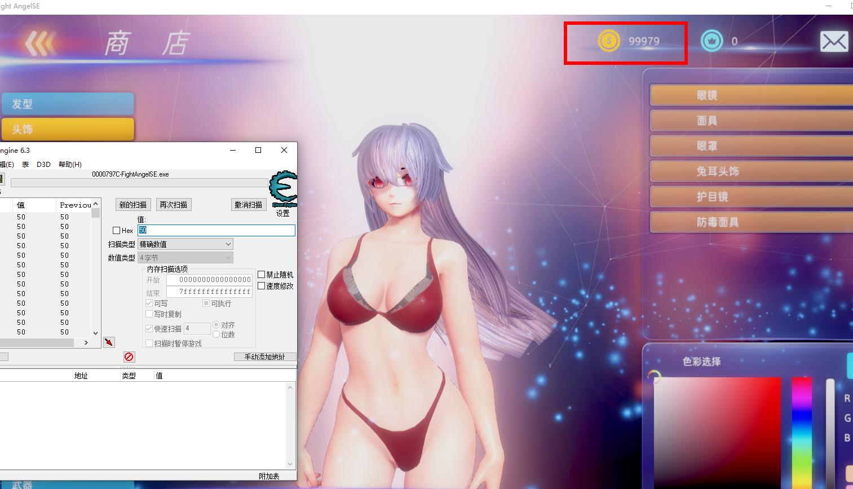
Task: Click the 再次扫描 next scan button
Action: [x=174, y=205]
